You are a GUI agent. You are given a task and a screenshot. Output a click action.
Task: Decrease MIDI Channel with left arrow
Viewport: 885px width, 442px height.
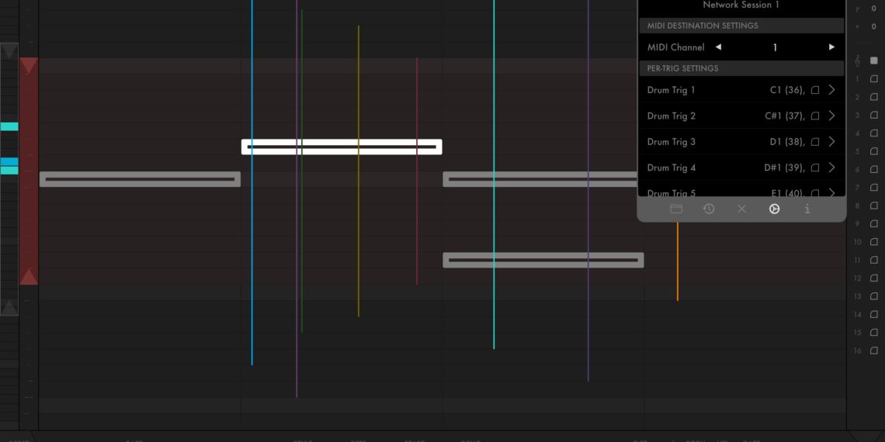[718, 47]
